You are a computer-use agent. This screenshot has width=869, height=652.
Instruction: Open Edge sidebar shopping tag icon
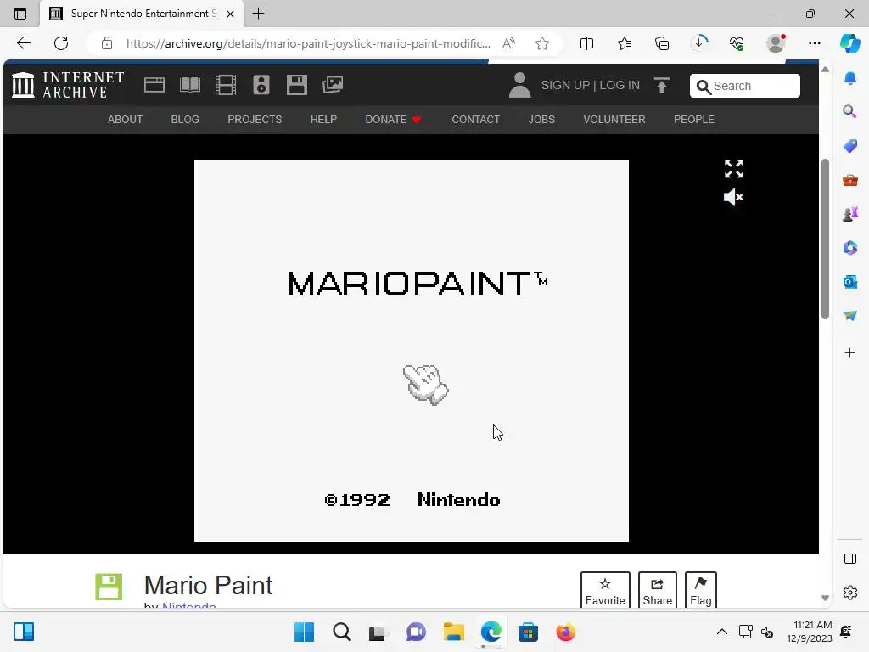(x=850, y=146)
